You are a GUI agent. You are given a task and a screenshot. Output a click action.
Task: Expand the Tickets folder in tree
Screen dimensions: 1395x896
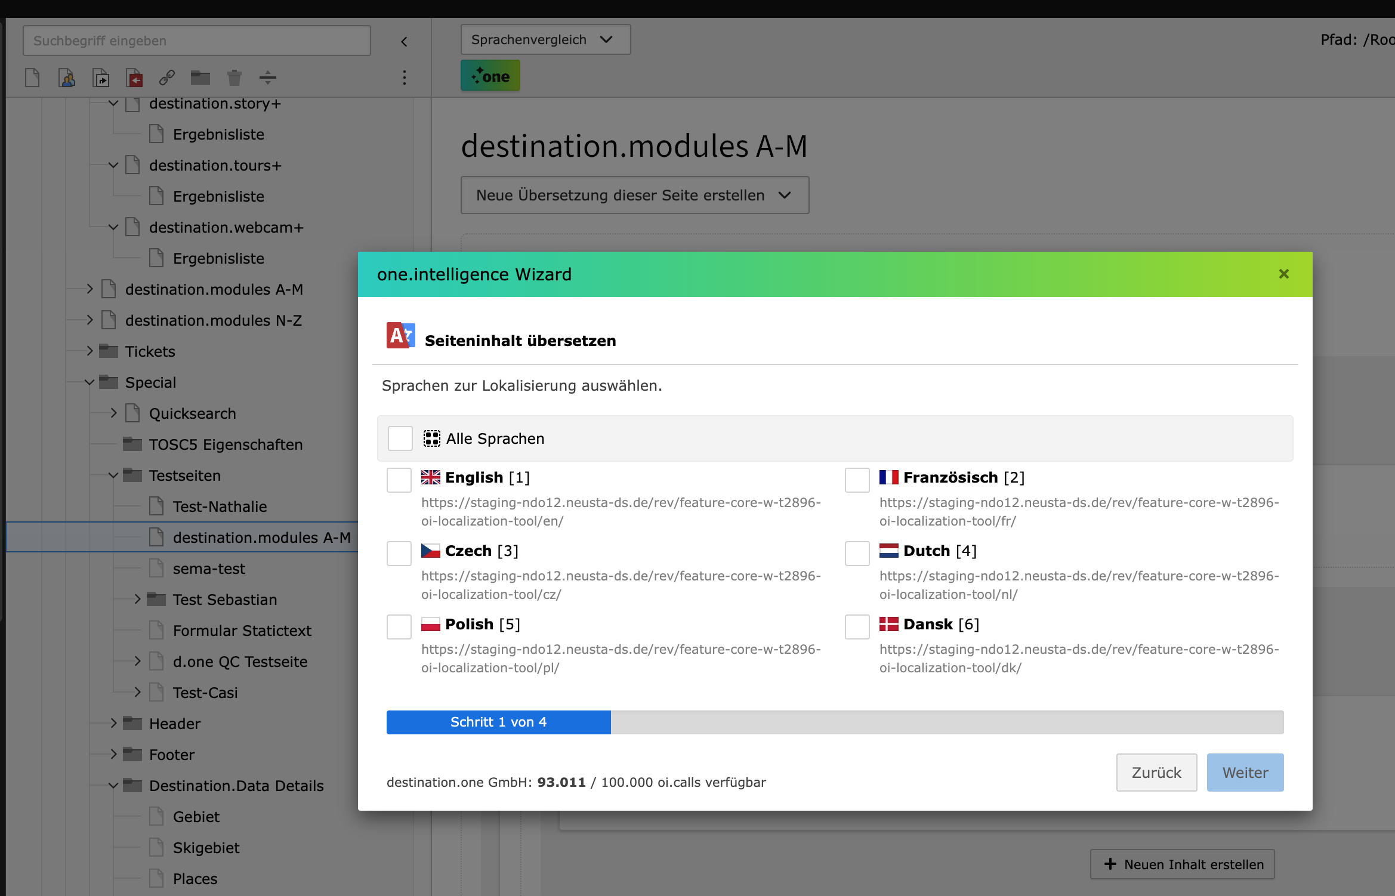(89, 351)
